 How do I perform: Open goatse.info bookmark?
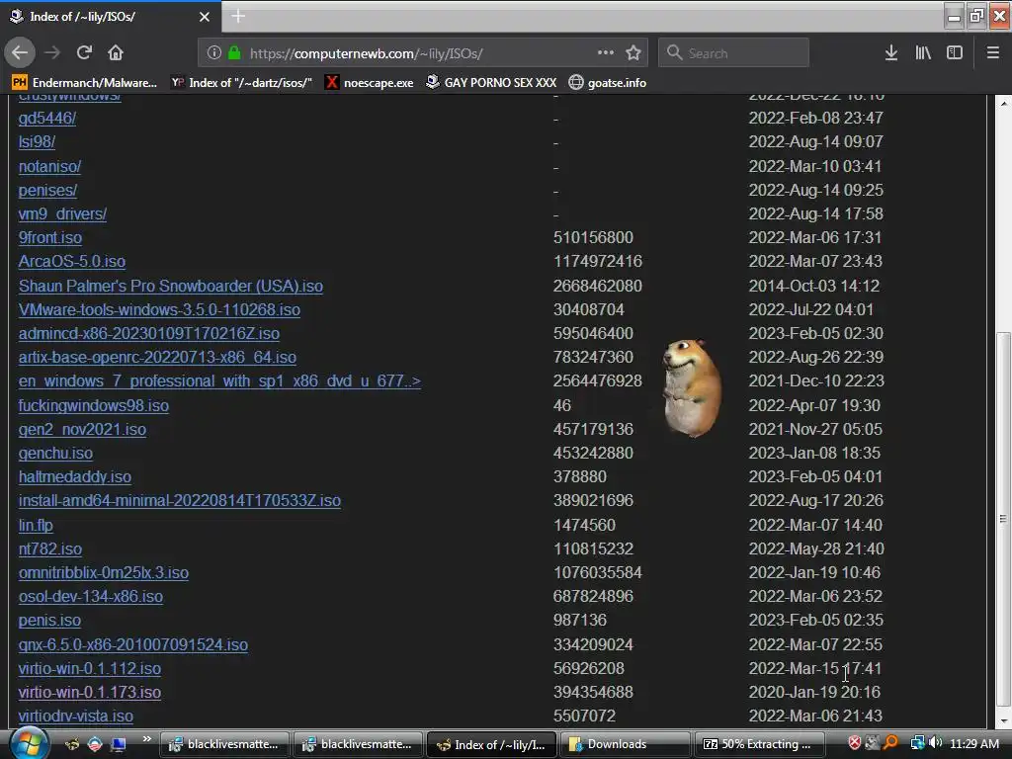click(x=608, y=83)
